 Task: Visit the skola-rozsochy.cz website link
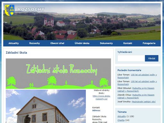coord(102,97)
